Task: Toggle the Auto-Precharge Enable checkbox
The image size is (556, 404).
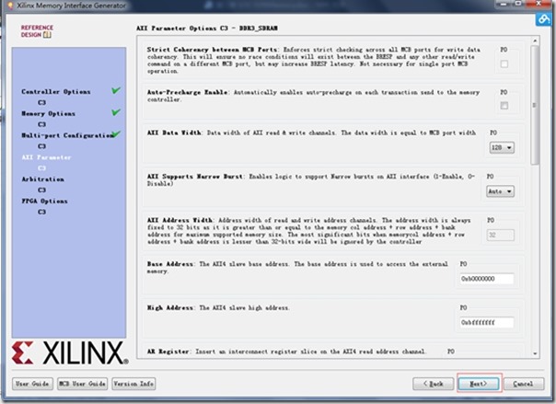Action: pyautogui.click(x=504, y=105)
